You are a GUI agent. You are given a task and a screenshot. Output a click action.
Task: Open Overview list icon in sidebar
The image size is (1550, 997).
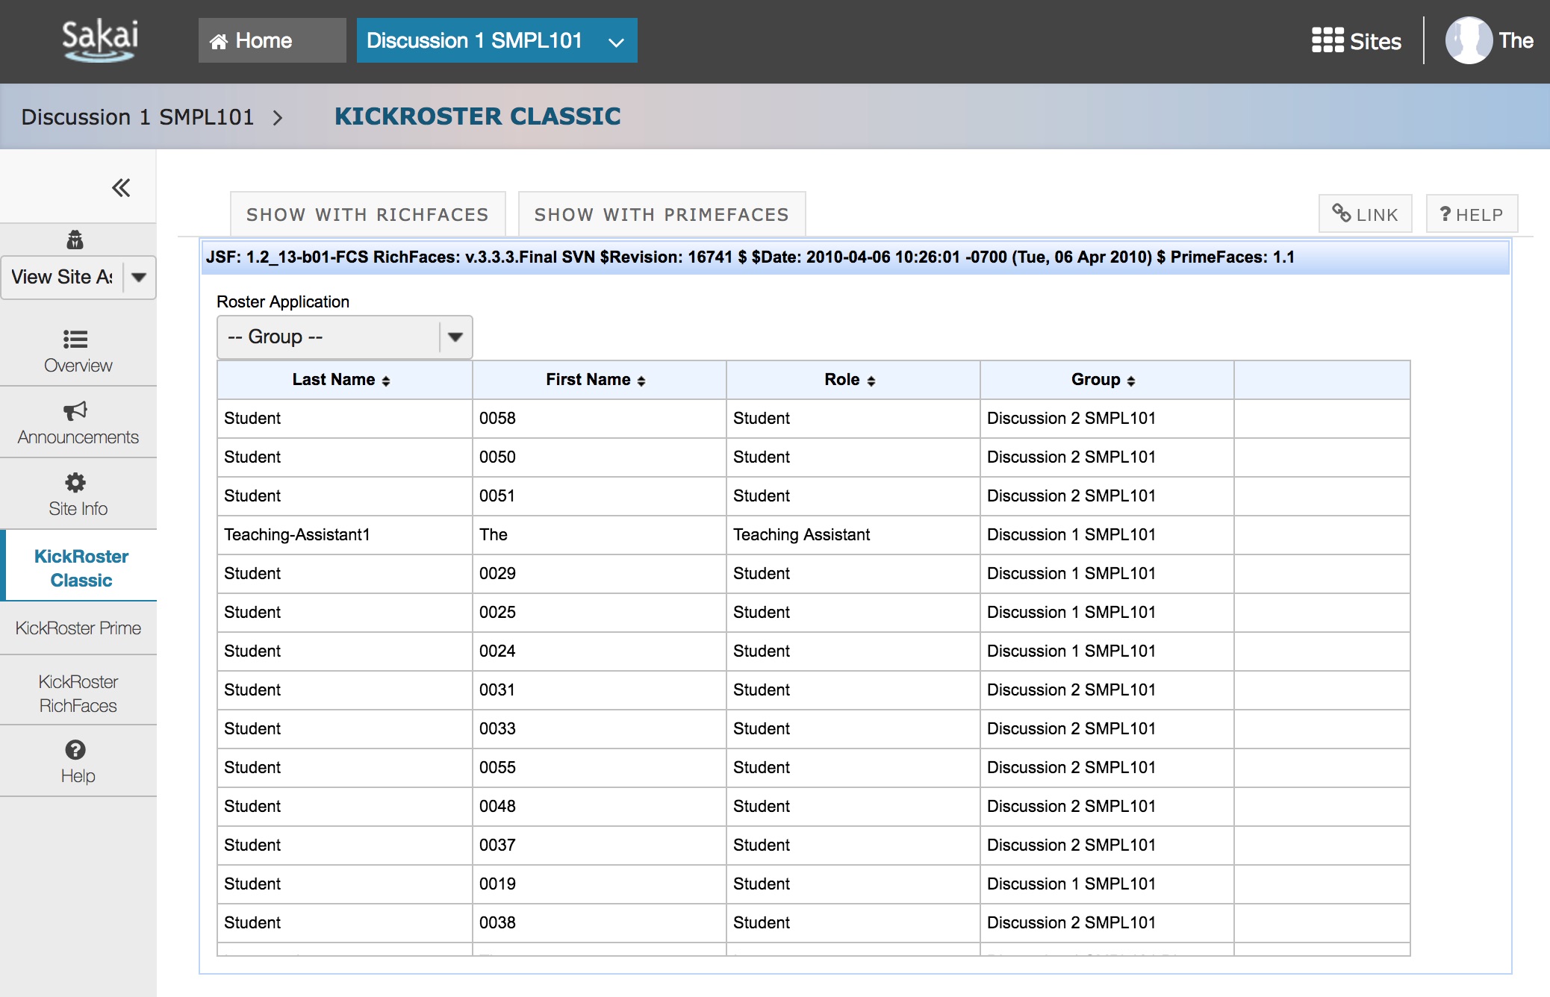coord(75,340)
